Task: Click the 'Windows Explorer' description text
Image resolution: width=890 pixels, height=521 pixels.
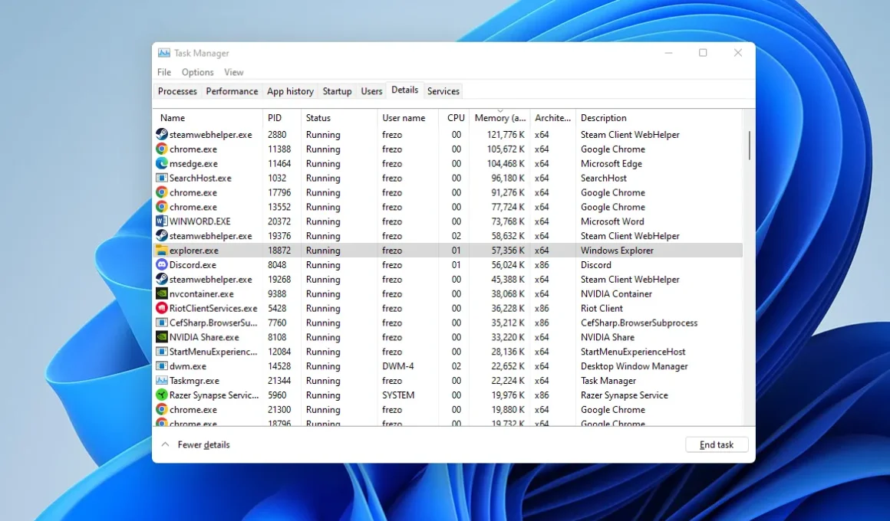Action: coord(617,250)
